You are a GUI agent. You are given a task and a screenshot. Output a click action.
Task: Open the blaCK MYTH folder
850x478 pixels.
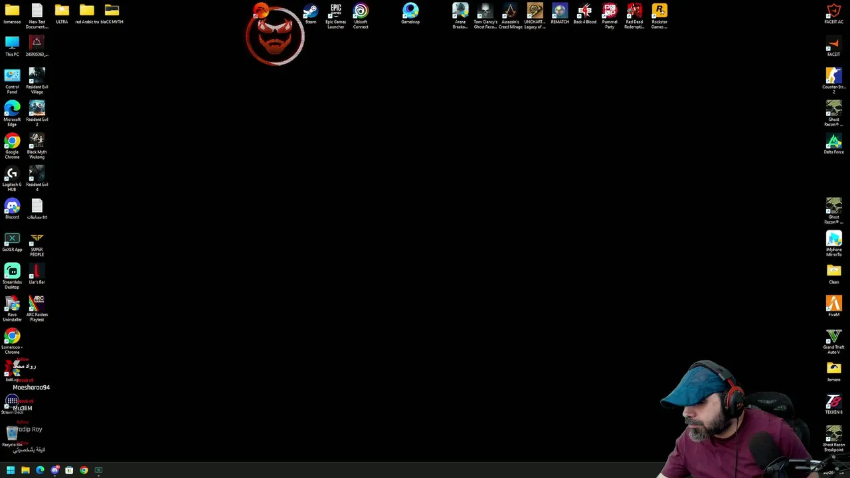pyautogui.click(x=112, y=14)
